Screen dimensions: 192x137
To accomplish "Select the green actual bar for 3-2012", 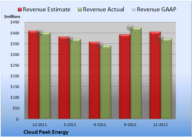I will pyautogui.click(x=75, y=79).
